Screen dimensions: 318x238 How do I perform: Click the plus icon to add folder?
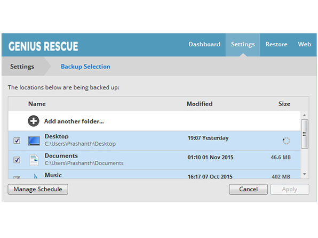(34, 121)
